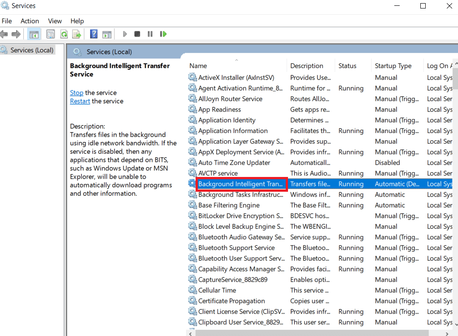Select Background Tasks Infrastruc... service
The image size is (458, 336).
241,194
